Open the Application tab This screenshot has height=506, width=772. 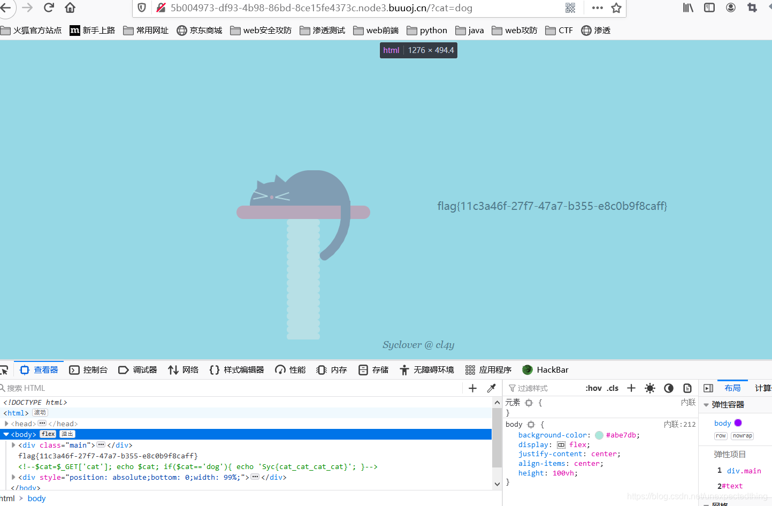point(488,370)
